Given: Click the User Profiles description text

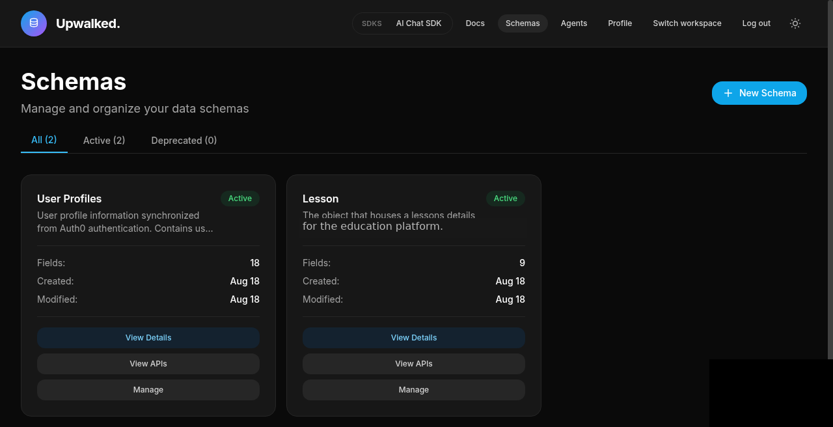Looking at the screenshot, I should coord(125,222).
